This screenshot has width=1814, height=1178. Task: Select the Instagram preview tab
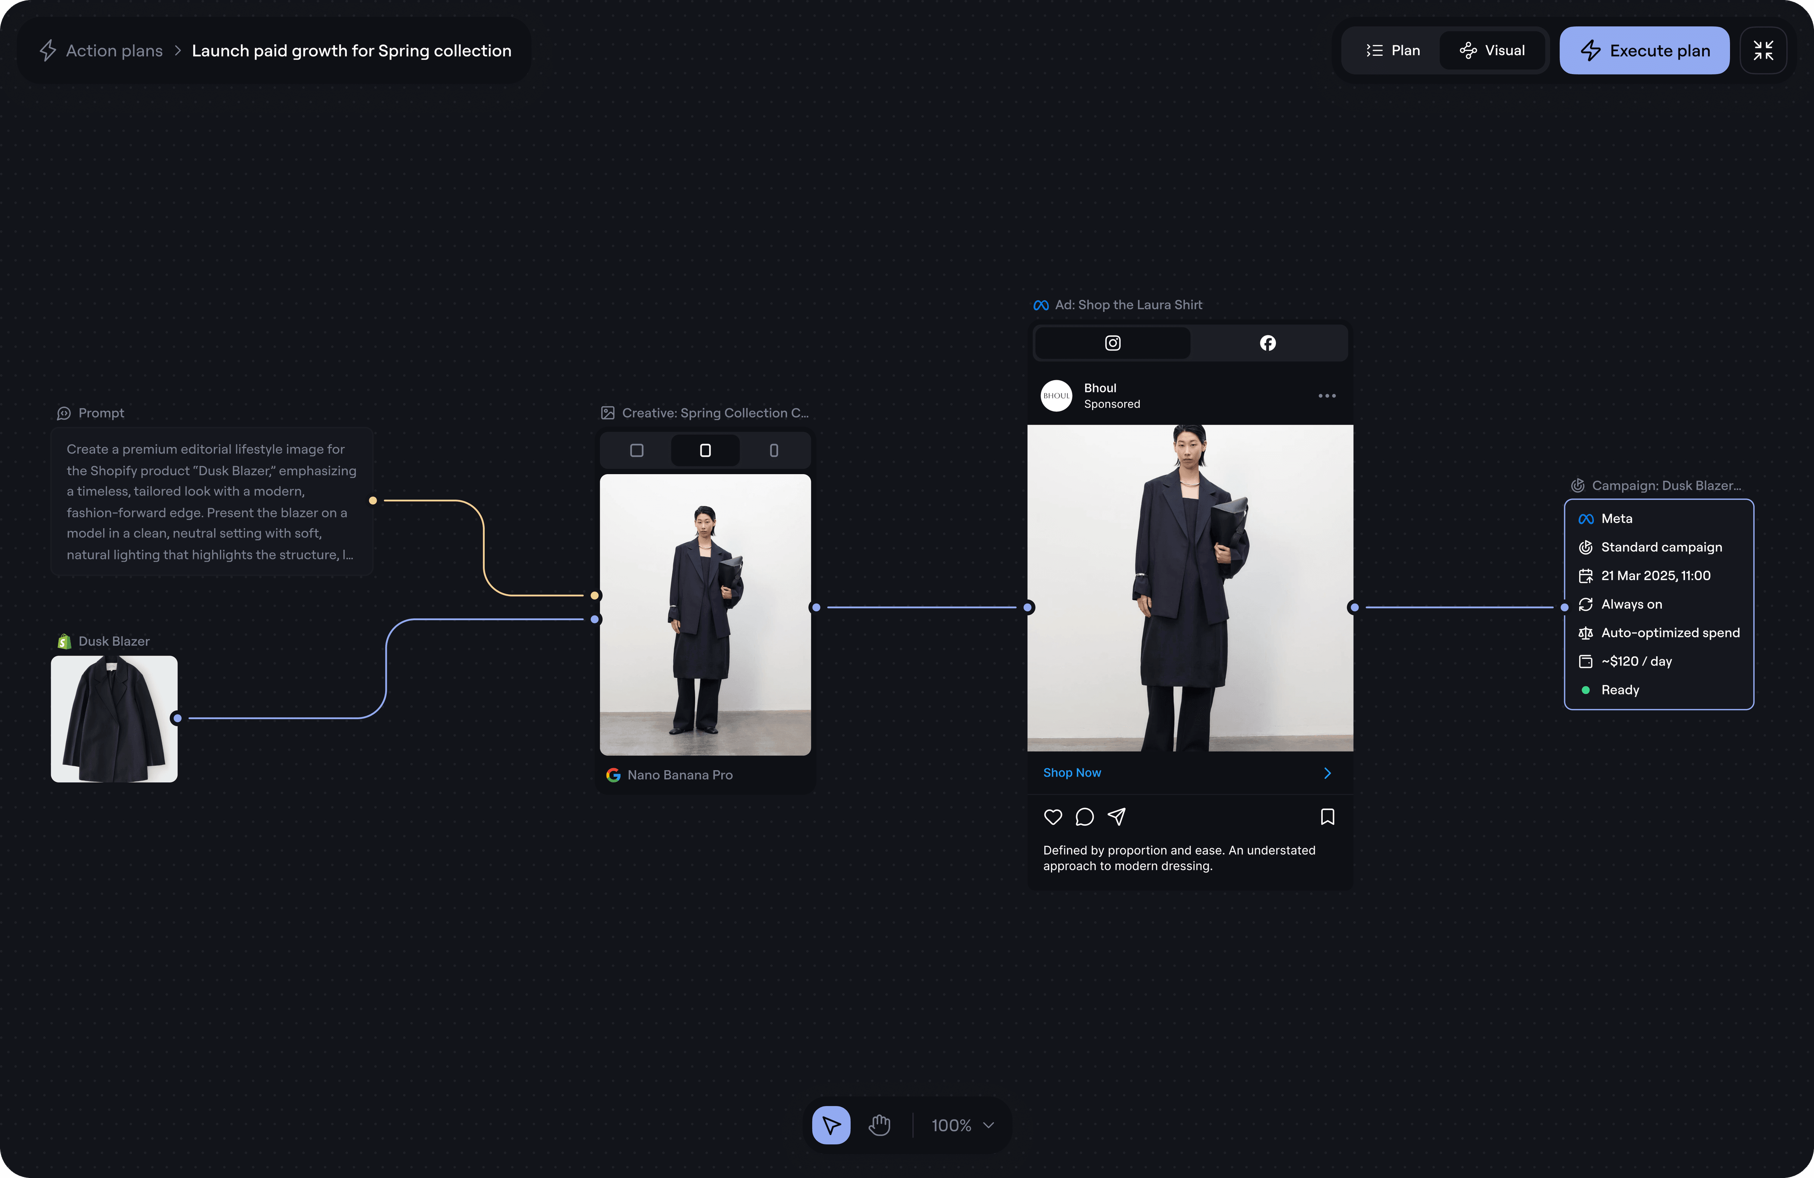tap(1112, 343)
